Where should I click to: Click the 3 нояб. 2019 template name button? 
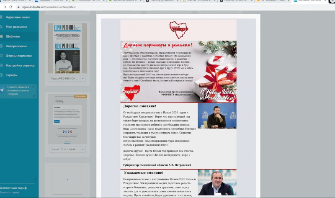pos(64,149)
